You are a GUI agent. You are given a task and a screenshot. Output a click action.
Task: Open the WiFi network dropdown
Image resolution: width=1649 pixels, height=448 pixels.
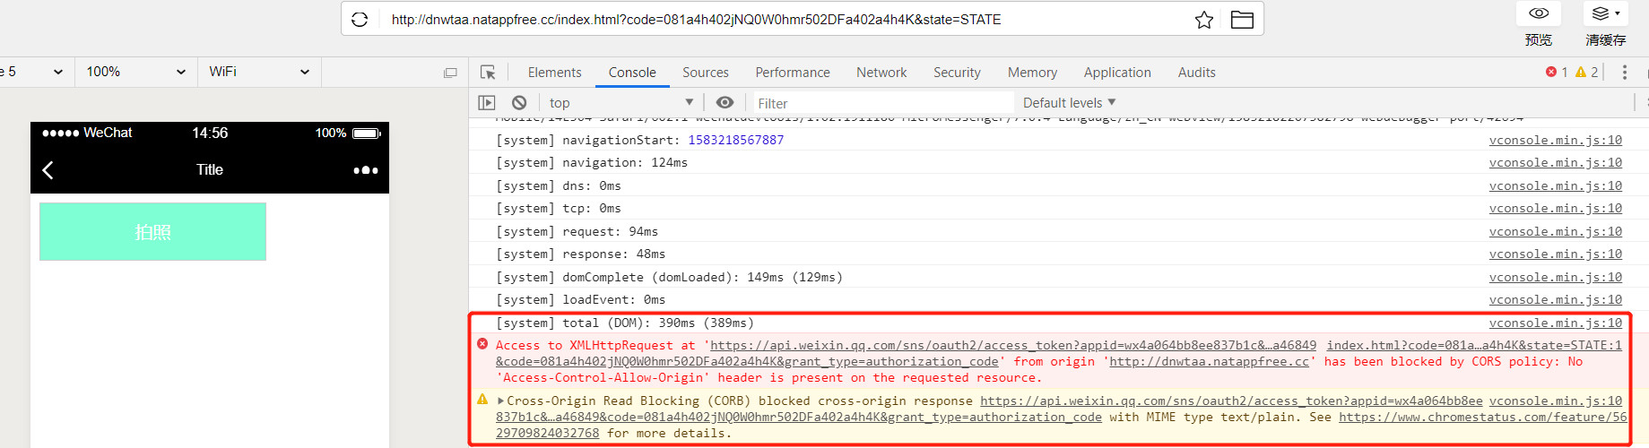(259, 72)
